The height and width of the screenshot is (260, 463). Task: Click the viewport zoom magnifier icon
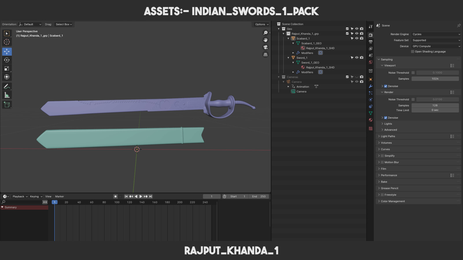pos(265,33)
